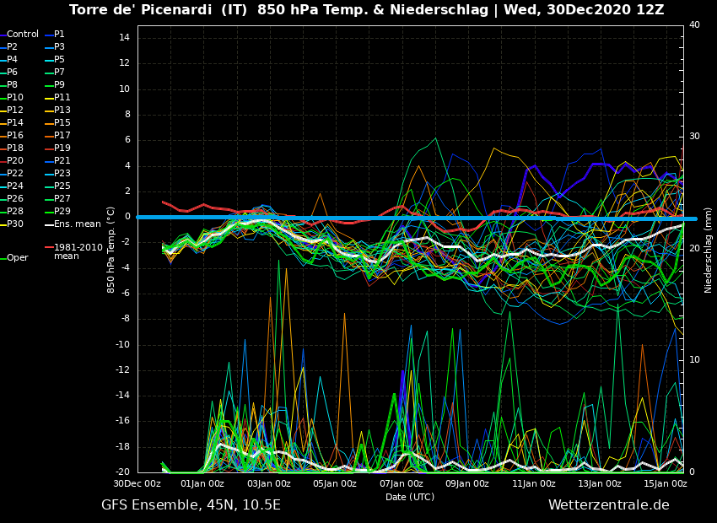Click the '-20' temperature axis tick label
The width and height of the screenshot is (717, 523).
coord(123,472)
